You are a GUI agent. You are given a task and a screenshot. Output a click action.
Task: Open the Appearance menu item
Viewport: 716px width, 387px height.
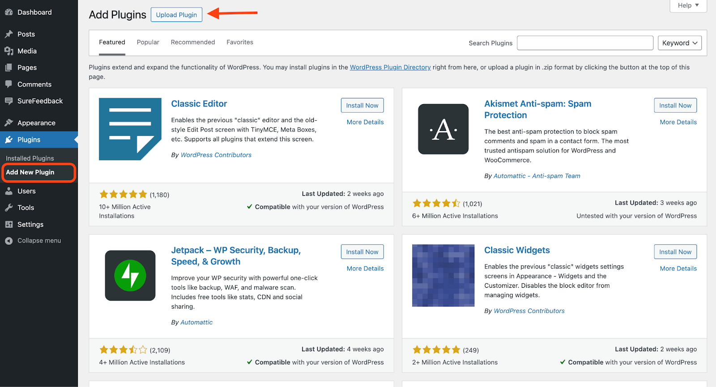pyautogui.click(x=39, y=123)
